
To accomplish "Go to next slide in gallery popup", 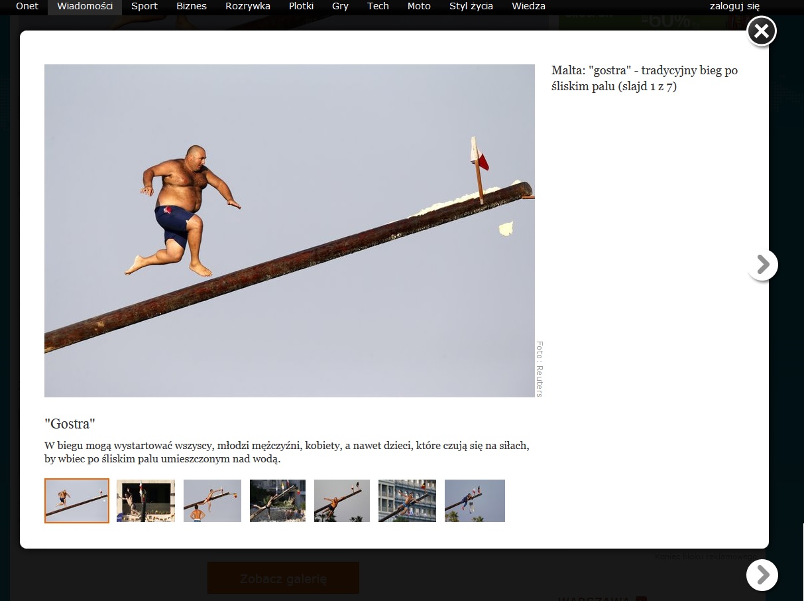I will pyautogui.click(x=763, y=265).
